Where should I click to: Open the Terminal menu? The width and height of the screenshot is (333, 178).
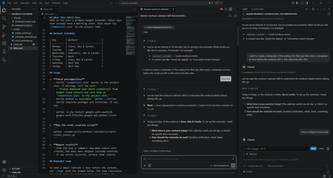[56, 3]
